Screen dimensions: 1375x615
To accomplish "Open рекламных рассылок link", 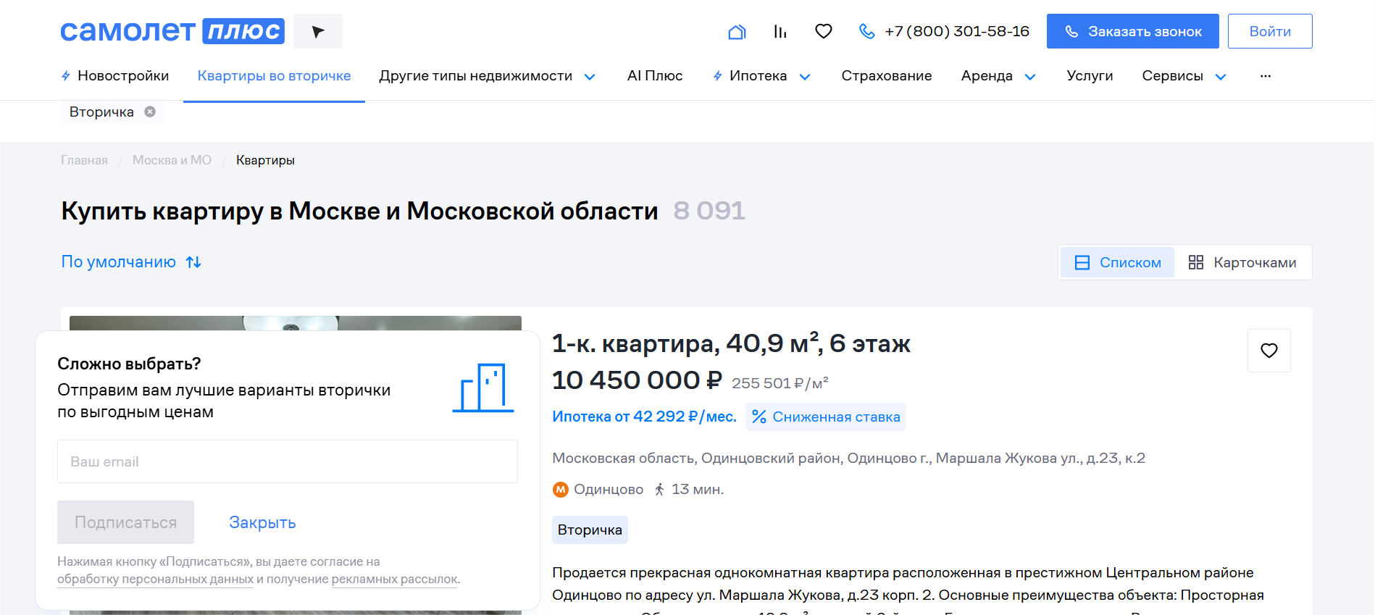I will (x=395, y=579).
